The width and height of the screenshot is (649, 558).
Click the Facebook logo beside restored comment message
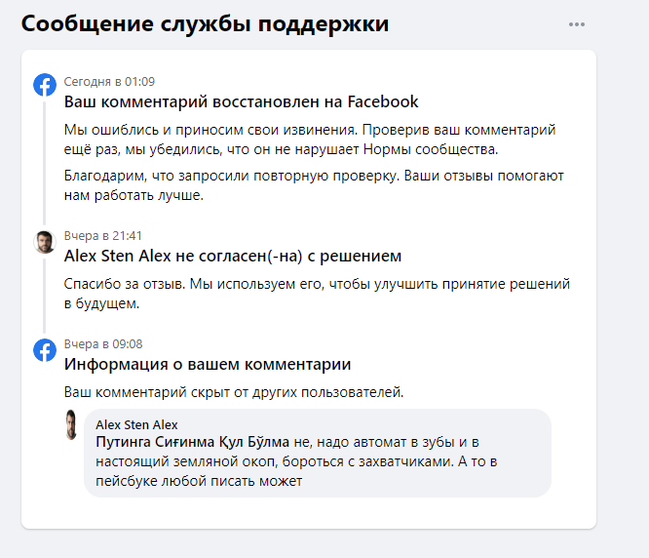point(45,85)
